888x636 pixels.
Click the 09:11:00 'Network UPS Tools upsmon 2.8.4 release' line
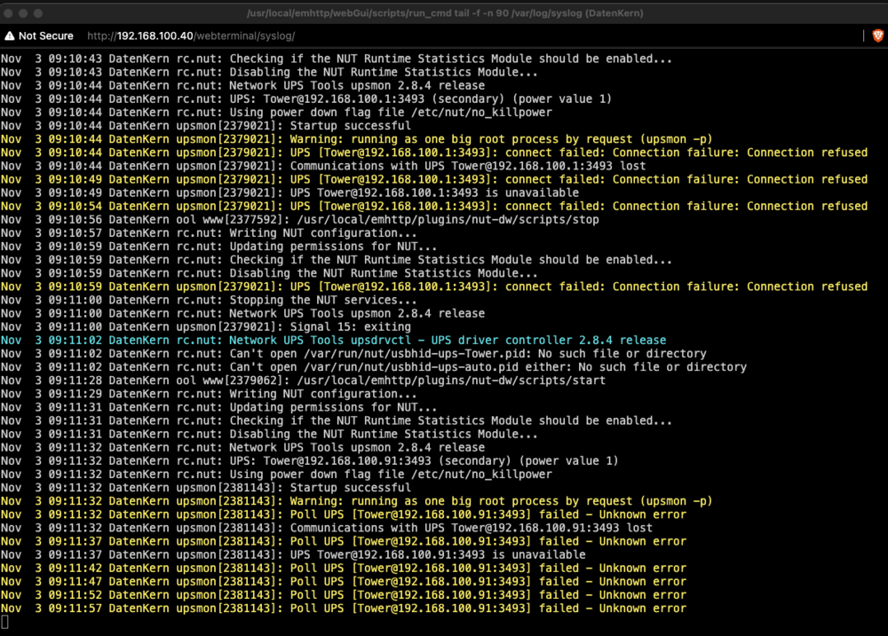pos(242,313)
